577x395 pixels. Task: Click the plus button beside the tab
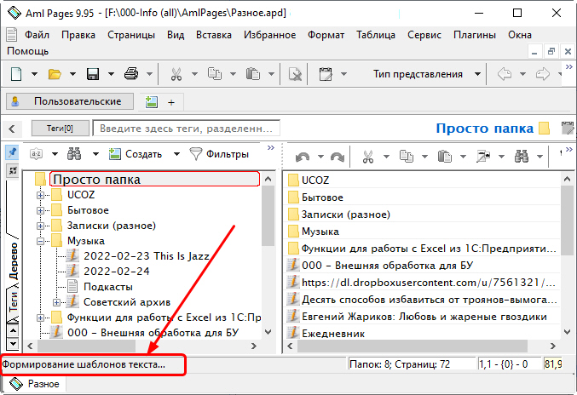click(x=171, y=102)
